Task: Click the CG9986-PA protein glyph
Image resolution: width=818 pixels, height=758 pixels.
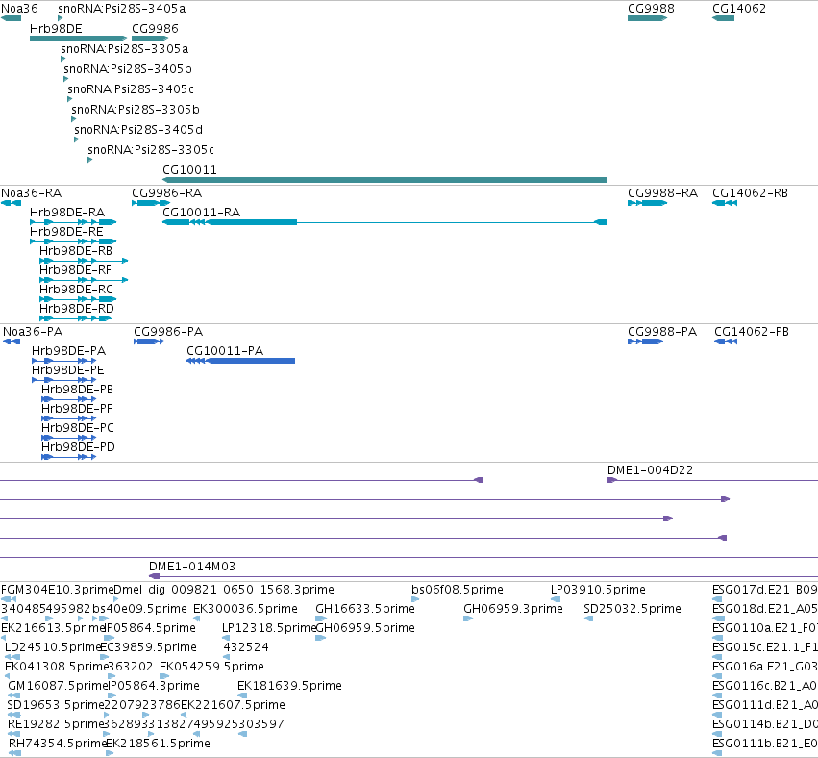Action: point(149,341)
